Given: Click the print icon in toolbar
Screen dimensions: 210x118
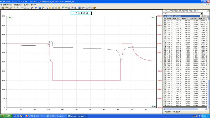Looking at the screenshot, I should click(90, 8).
